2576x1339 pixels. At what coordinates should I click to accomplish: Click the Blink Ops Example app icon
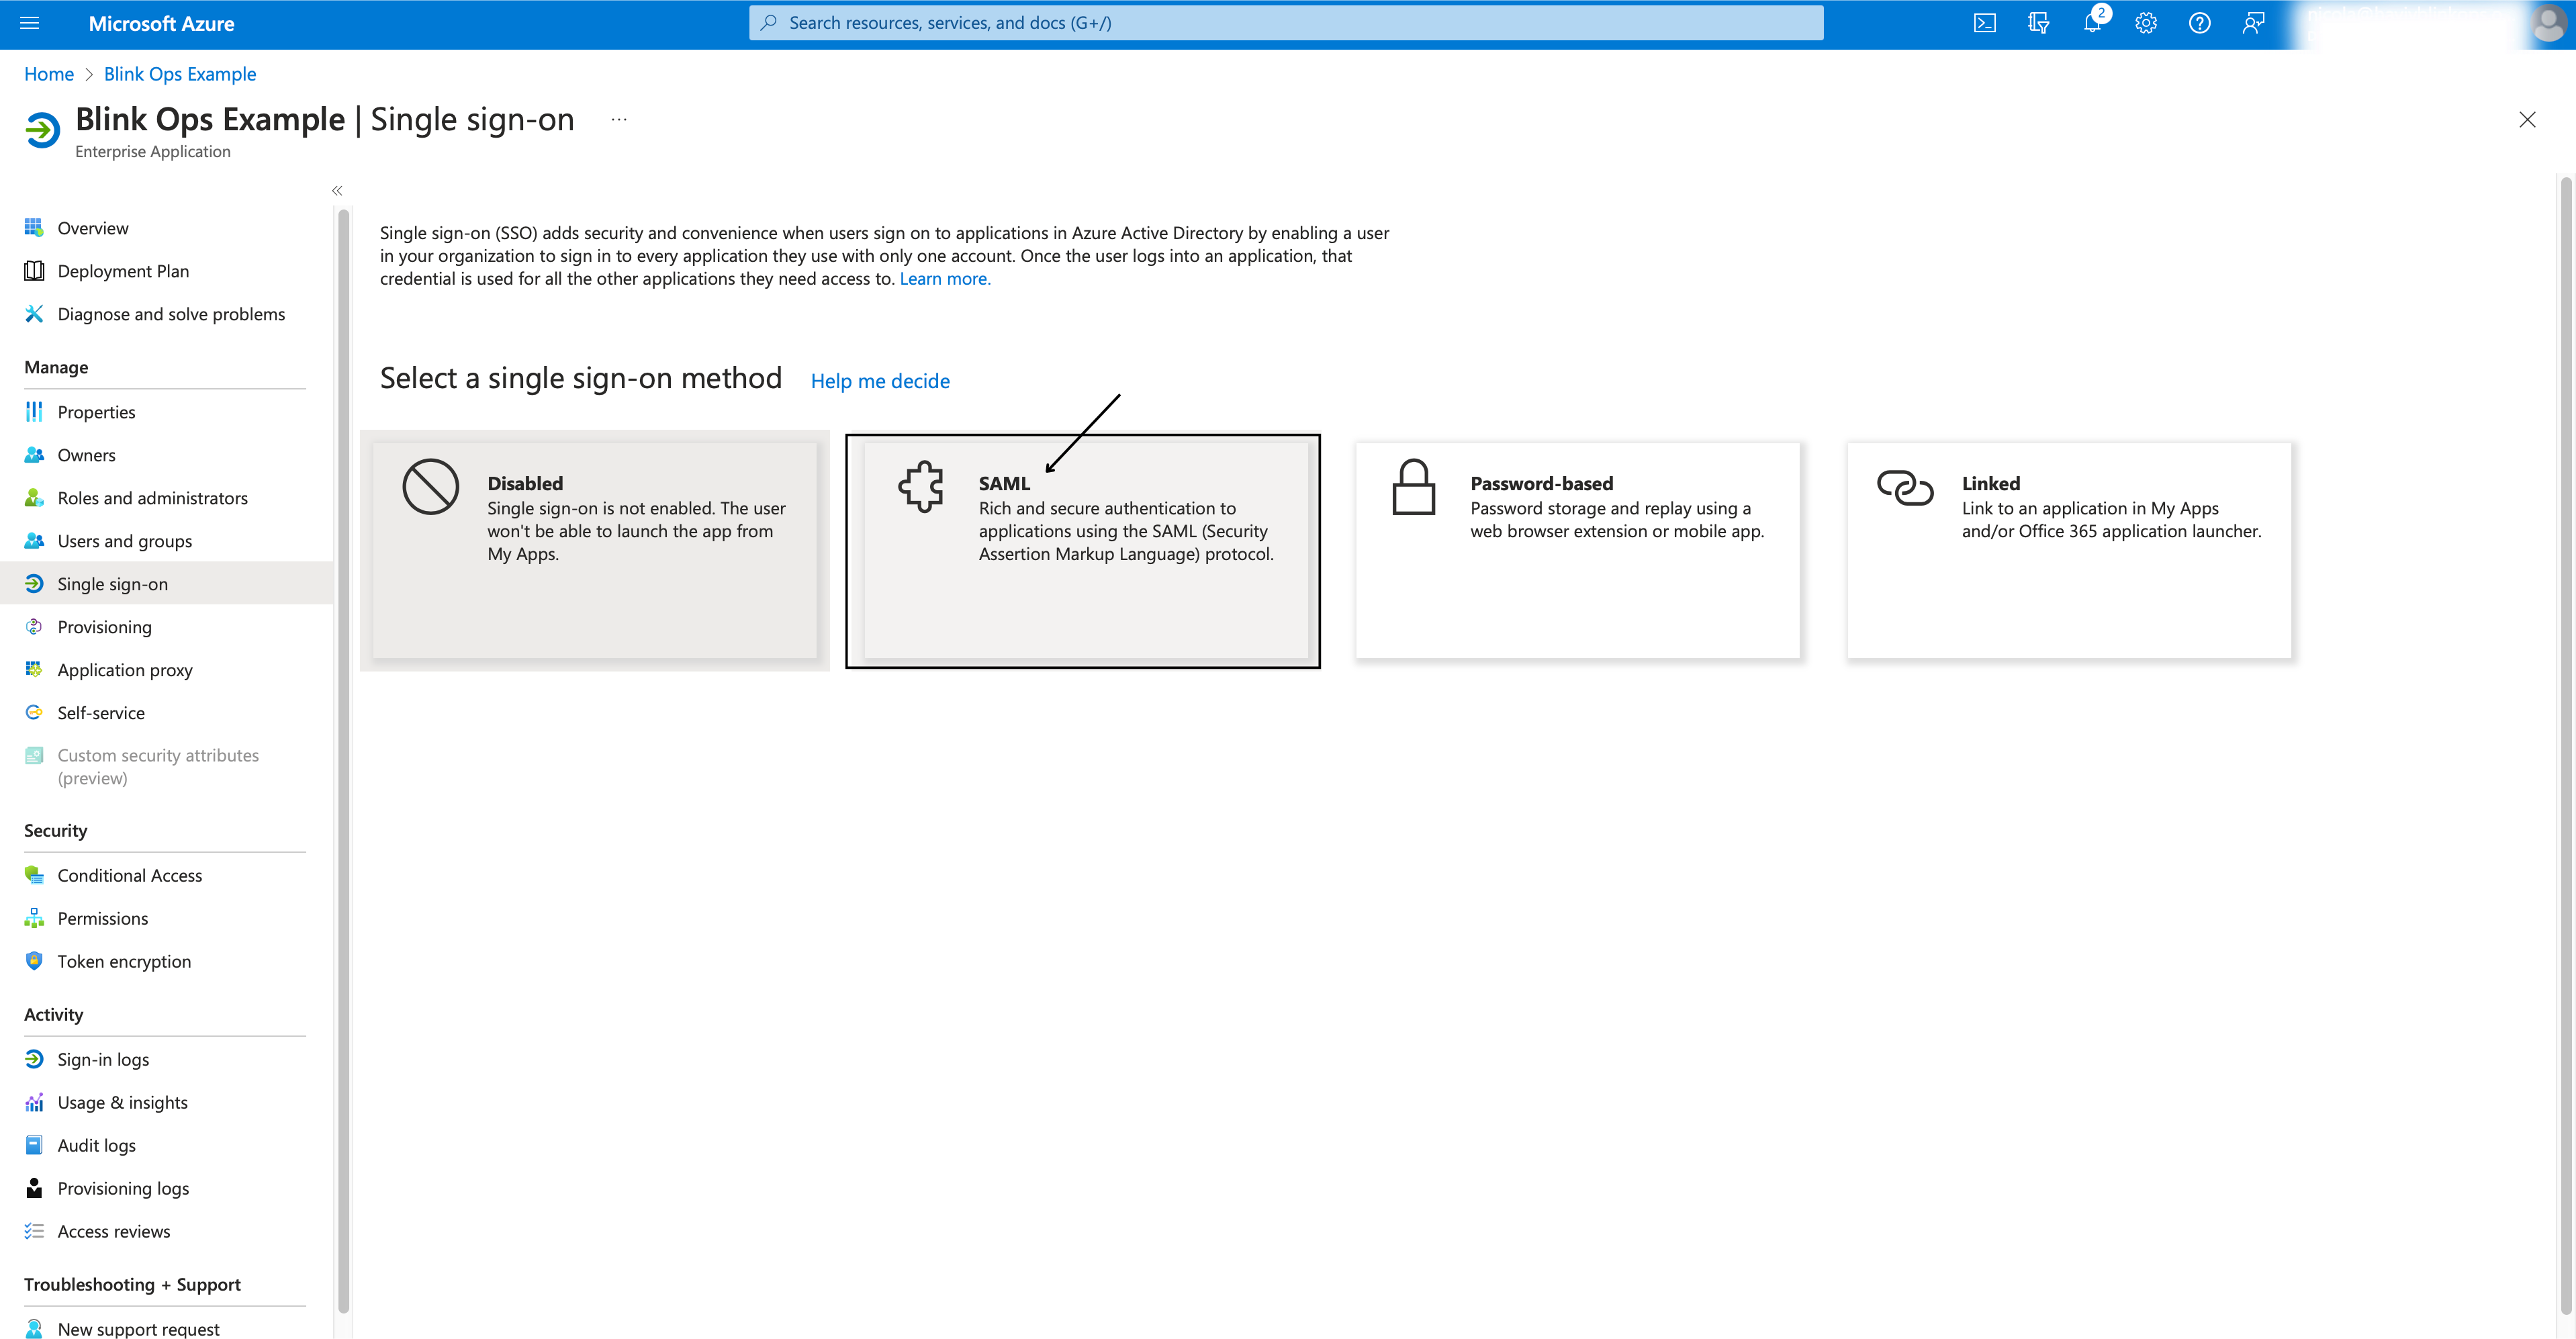point(42,131)
